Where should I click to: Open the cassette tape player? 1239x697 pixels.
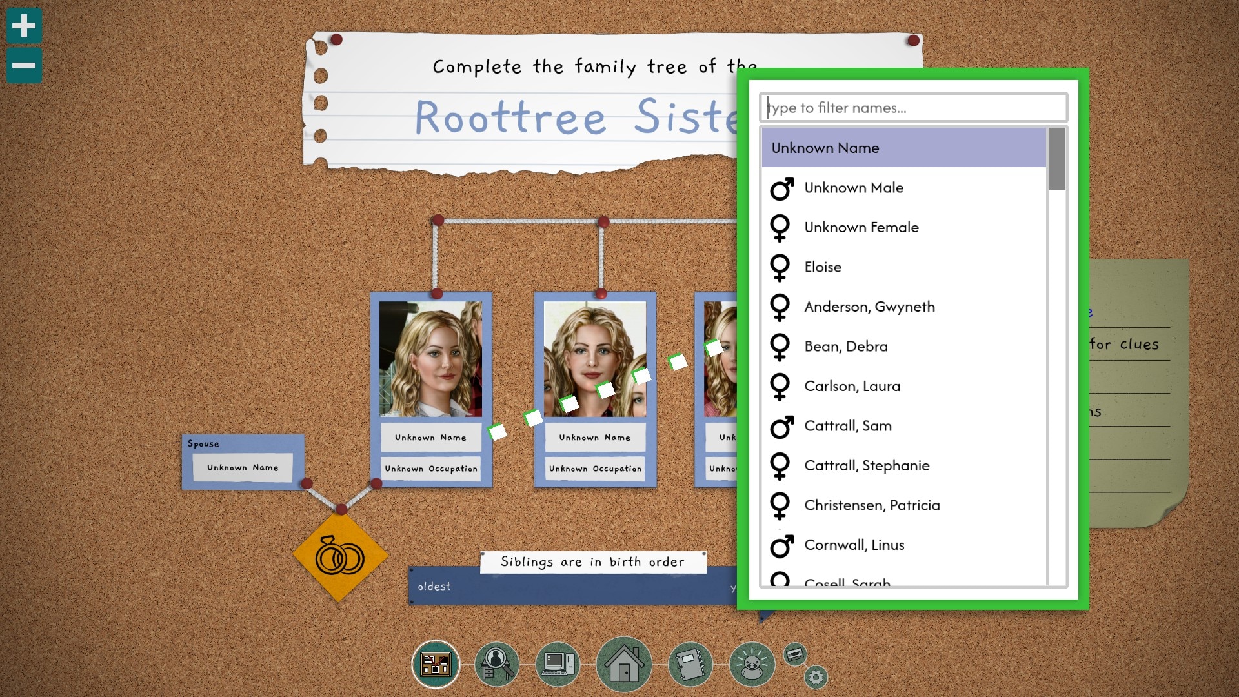pyautogui.click(x=796, y=654)
